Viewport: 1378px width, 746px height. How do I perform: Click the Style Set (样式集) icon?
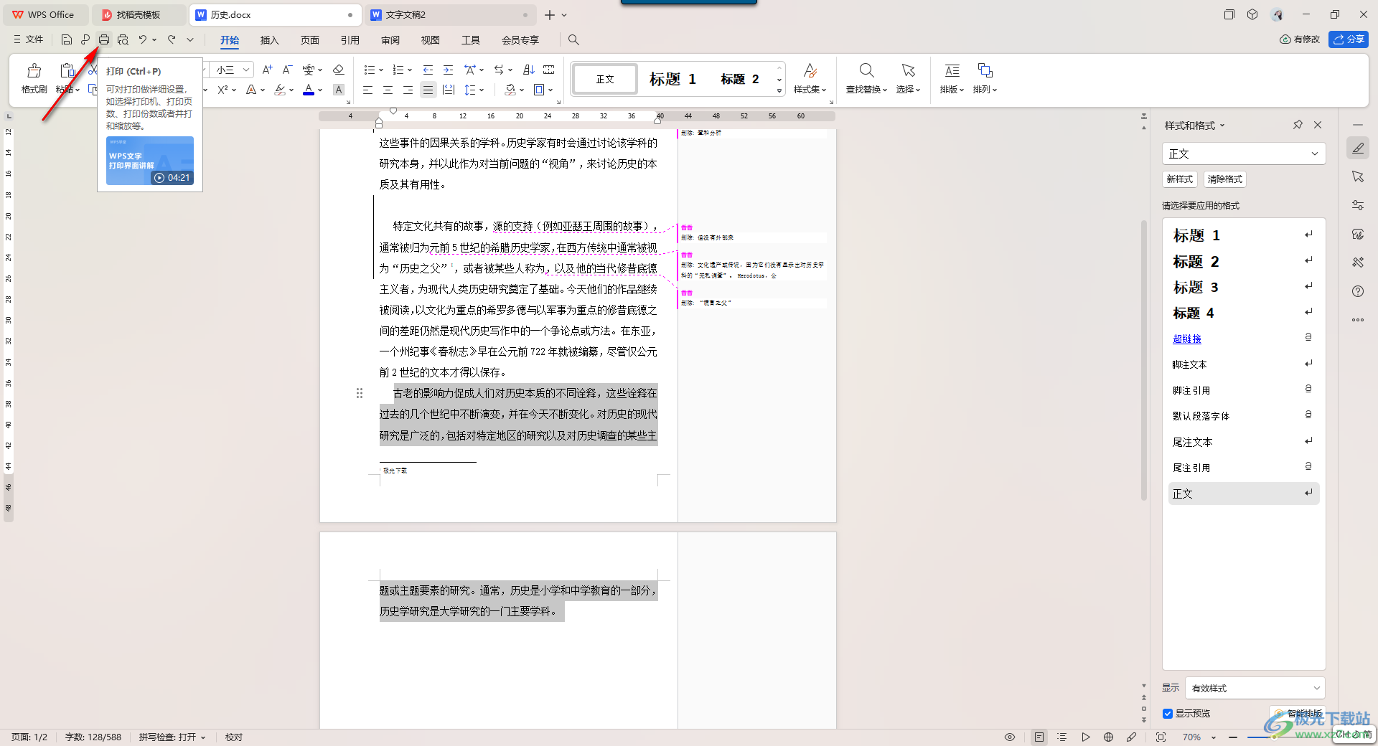[810, 78]
